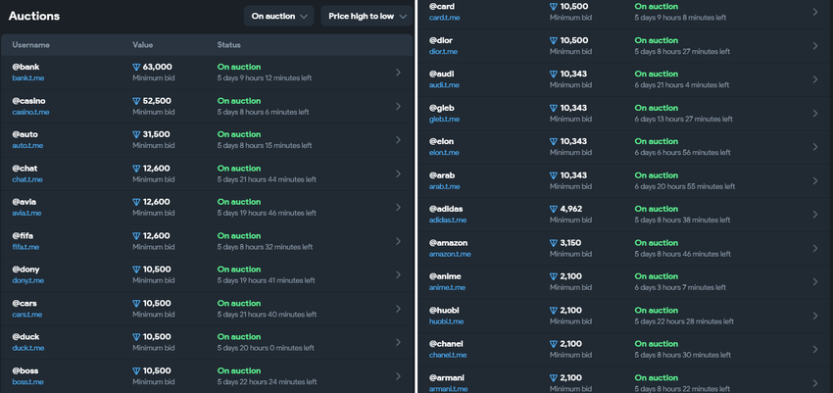
Task: Open the Price high to low sort dropdown
Action: pos(367,16)
